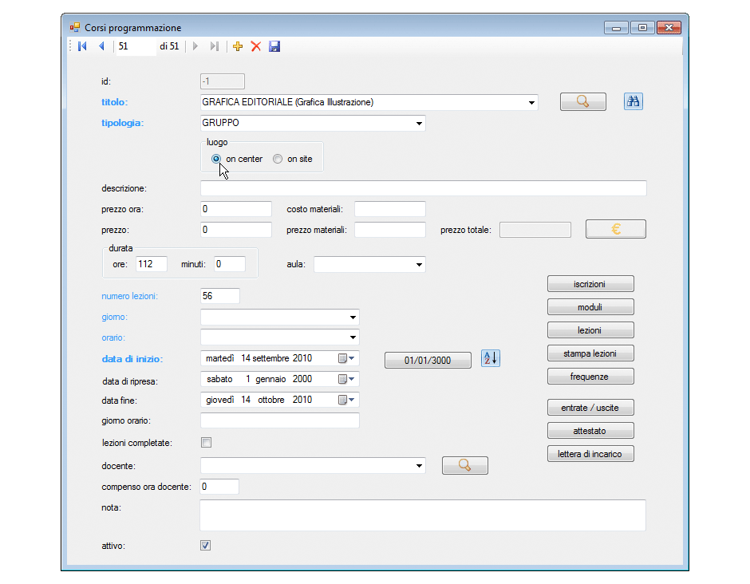
Task: Click the moduli button
Action: [x=590, y=307]
